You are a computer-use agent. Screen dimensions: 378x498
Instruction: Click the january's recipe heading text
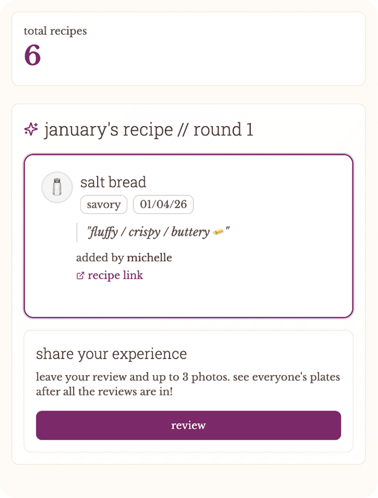(108, 129)
